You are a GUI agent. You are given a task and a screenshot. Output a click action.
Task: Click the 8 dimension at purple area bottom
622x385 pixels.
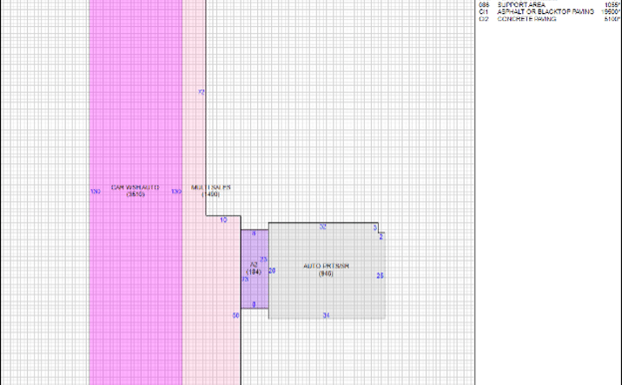pyautogui.click(x=254, y=304)
